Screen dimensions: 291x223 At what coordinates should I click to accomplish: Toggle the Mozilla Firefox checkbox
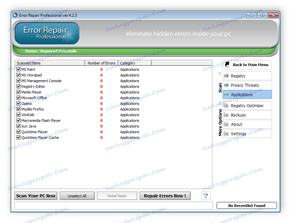[x=18, y=109]
